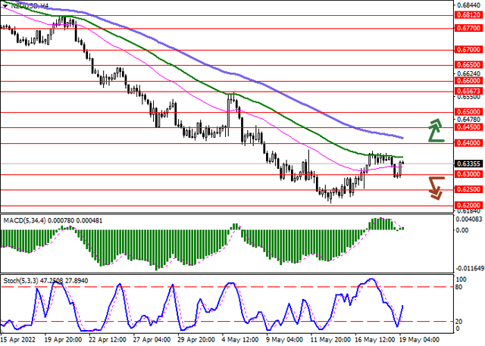Click the brown downward arrow marker
485x346 pixels.
[x=435, y=189]
